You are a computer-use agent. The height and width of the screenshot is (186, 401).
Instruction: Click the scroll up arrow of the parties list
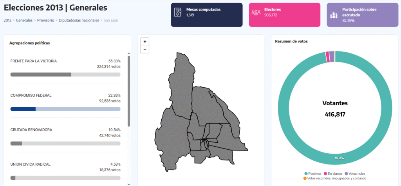coord(129,53)
